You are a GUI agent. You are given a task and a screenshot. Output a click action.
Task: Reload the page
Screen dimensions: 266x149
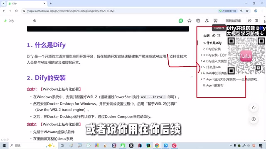pos(16,11)
